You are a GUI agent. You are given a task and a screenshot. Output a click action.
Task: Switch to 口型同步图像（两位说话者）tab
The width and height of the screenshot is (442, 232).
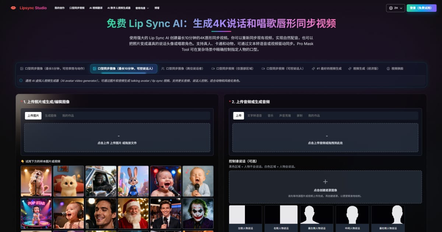[x=182, y=68]
